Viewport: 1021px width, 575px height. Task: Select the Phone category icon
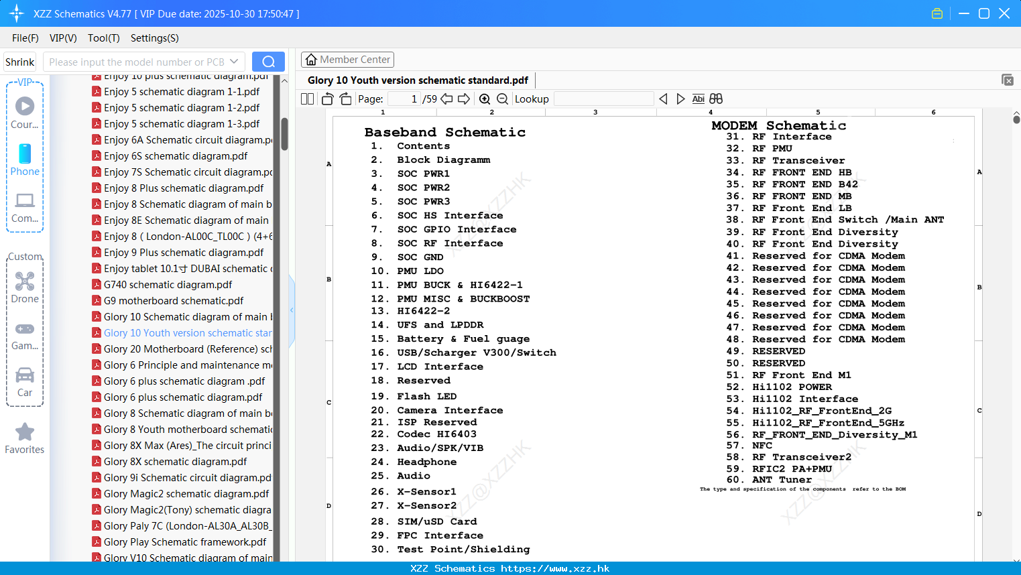[25, 159]
